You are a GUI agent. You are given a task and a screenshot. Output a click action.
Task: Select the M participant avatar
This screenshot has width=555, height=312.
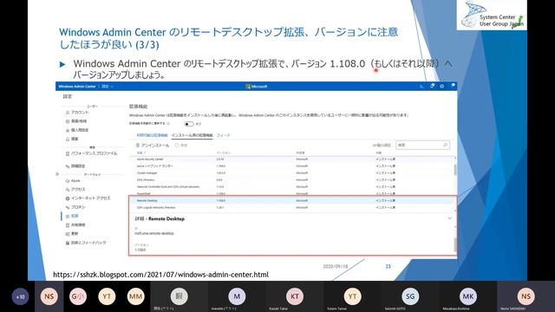[237, 296]
